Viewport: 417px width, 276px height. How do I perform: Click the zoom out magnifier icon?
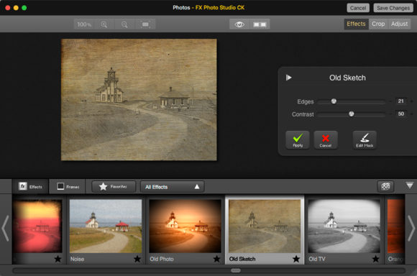pos(124,24)
